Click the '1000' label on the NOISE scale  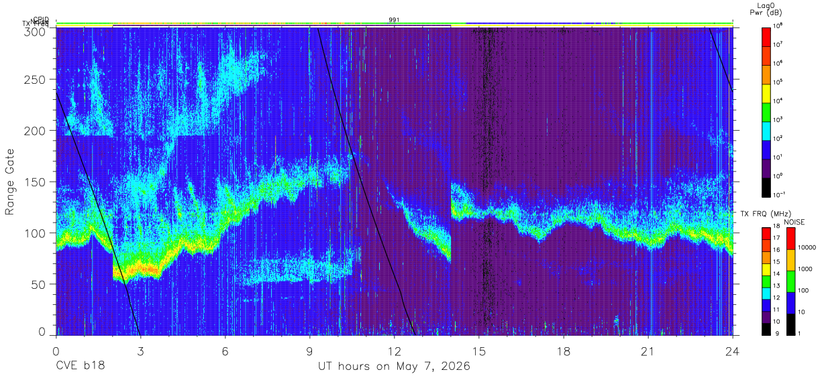coord(804,269)
